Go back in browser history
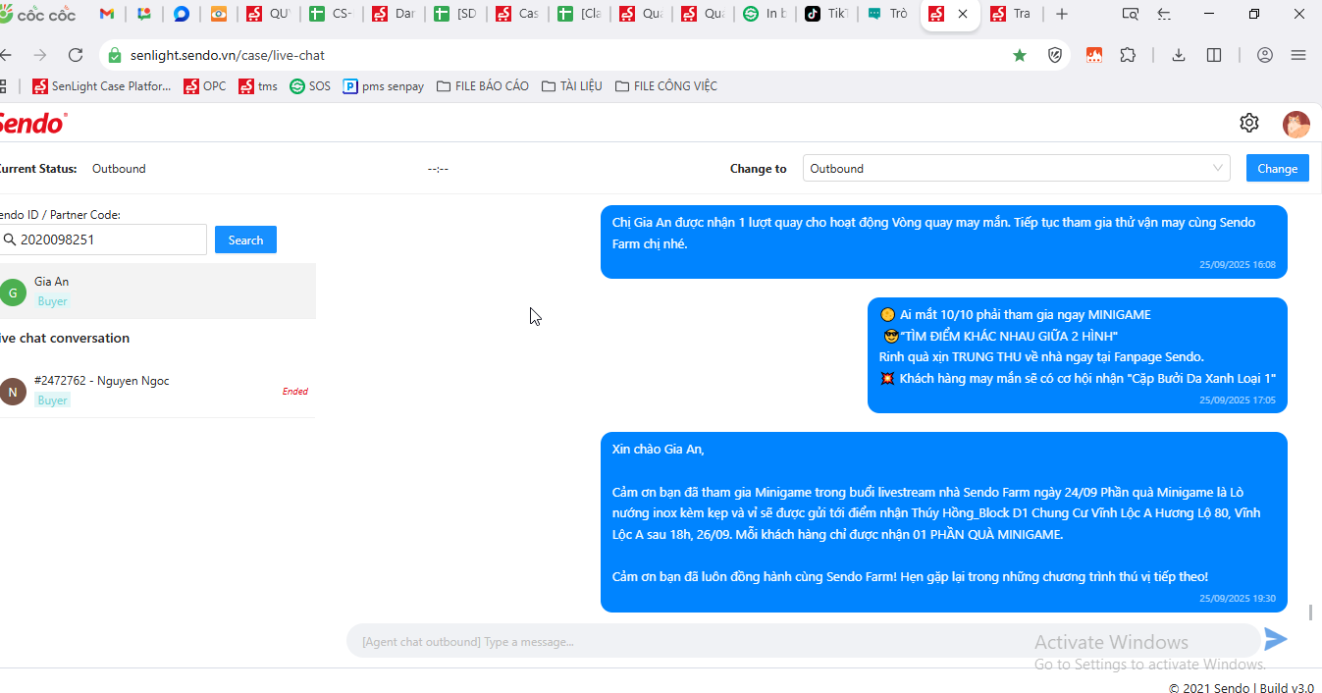The image size is (1322, 693). coord(6,55)
